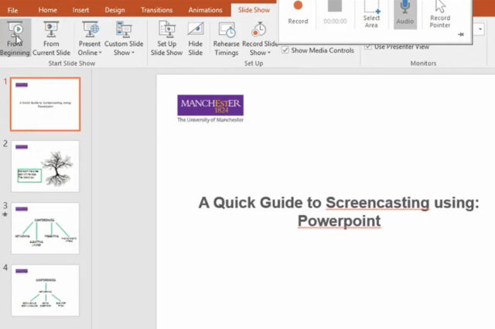Start Rehearse Timings

[x=227, y=39]
